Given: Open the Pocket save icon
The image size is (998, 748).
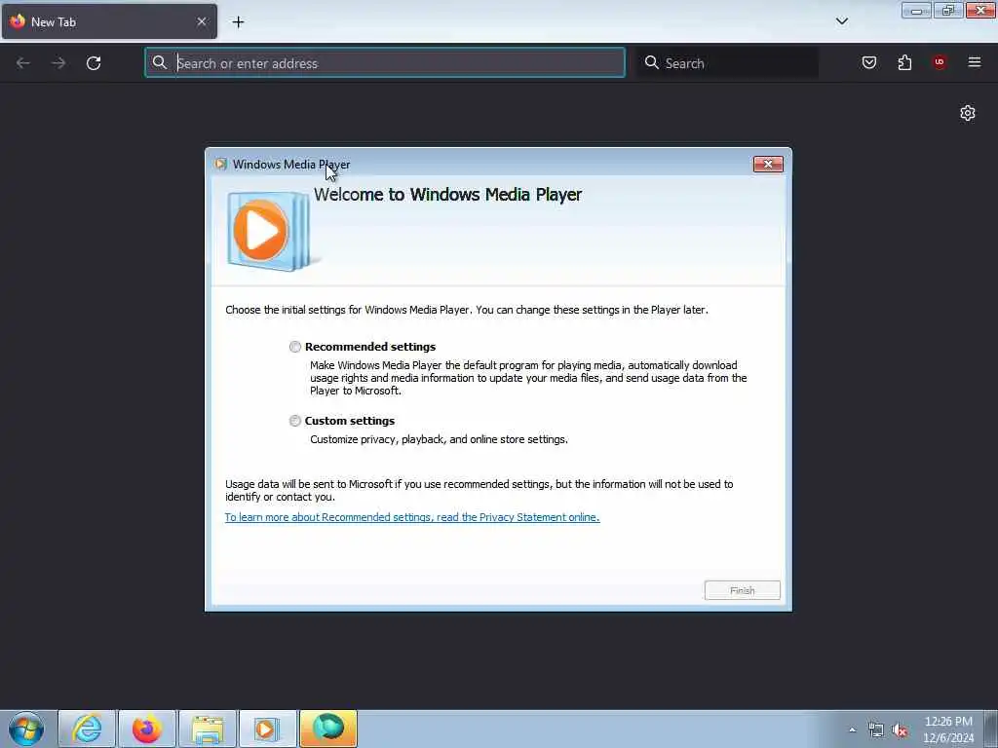Looking at the screenshot, I should pyautogui.click(x=869, y=62).
